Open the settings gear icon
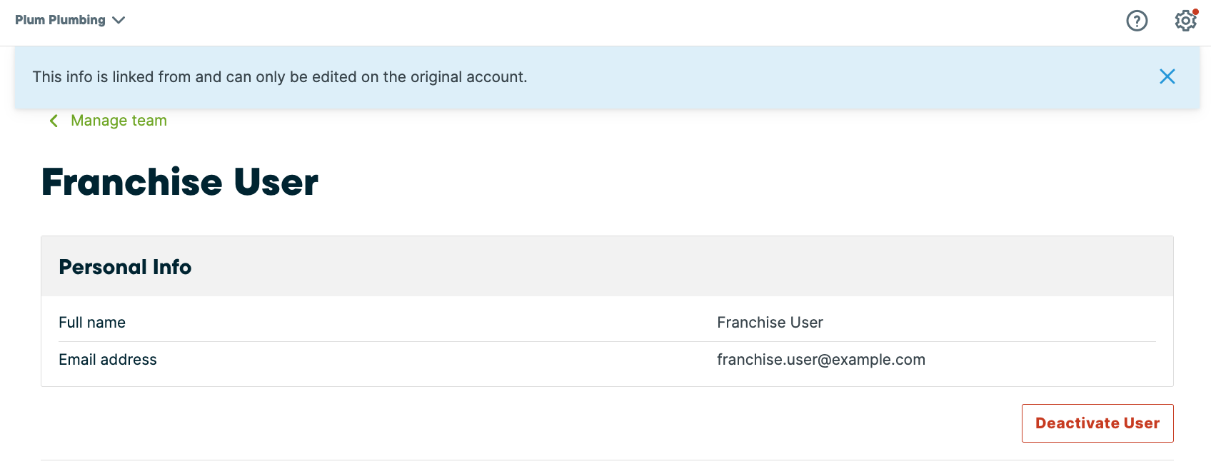The width and height of the screenshot is (1211, 474). (1186, 21)
